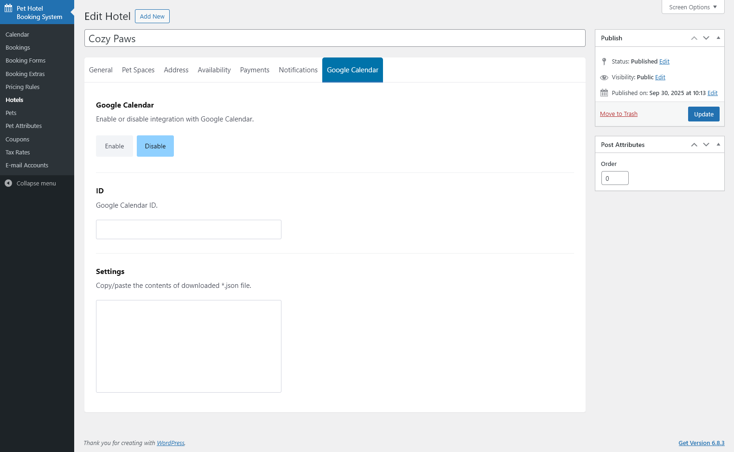The image size is (734, 452).
Task: Click the published date calendar icon
Action: (604, 93)
